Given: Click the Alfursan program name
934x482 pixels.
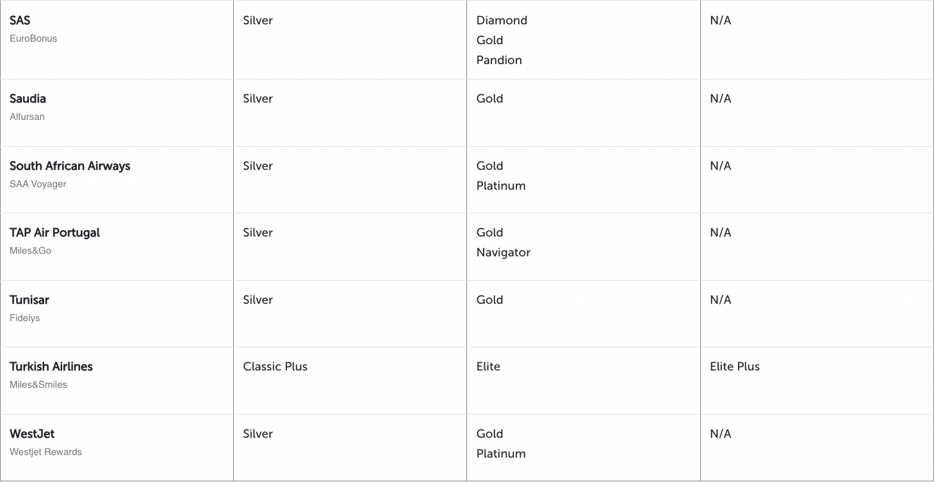Looking at the screenshot, I should [27, 117].
